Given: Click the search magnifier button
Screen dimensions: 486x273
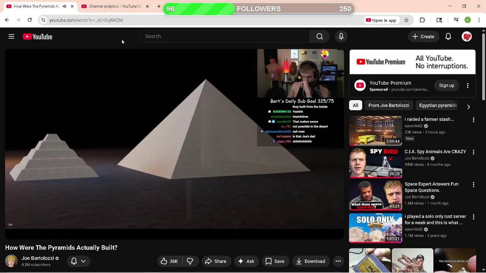Looking at the screenshot, I should pos(320,36).
